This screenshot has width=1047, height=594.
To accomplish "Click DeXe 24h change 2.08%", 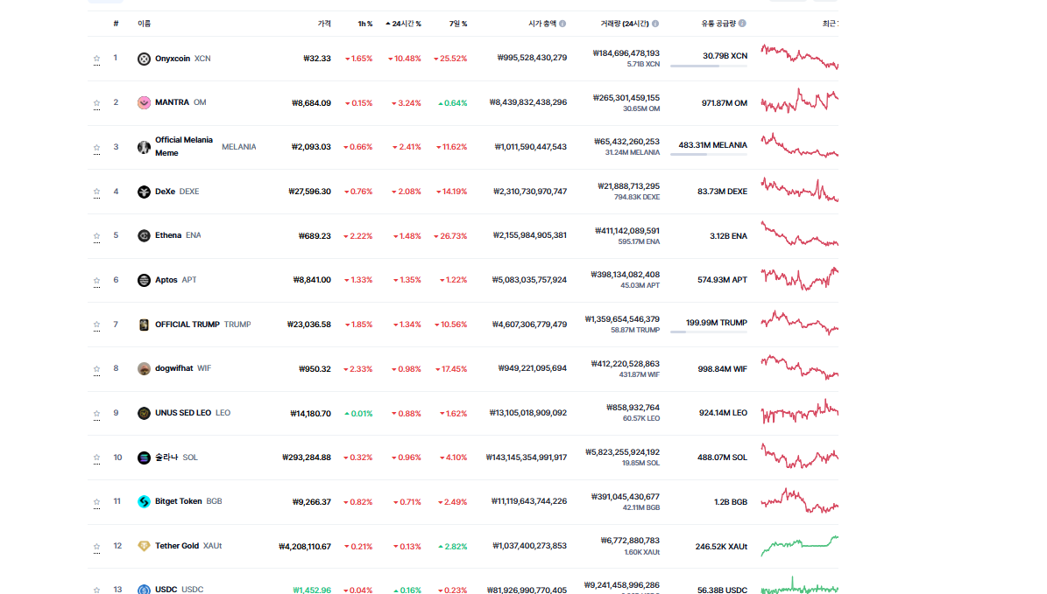I will coord(406,192).
